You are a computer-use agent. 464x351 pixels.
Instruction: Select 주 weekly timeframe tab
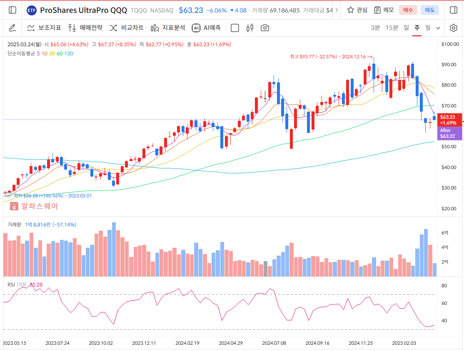(x=417, y=28)
